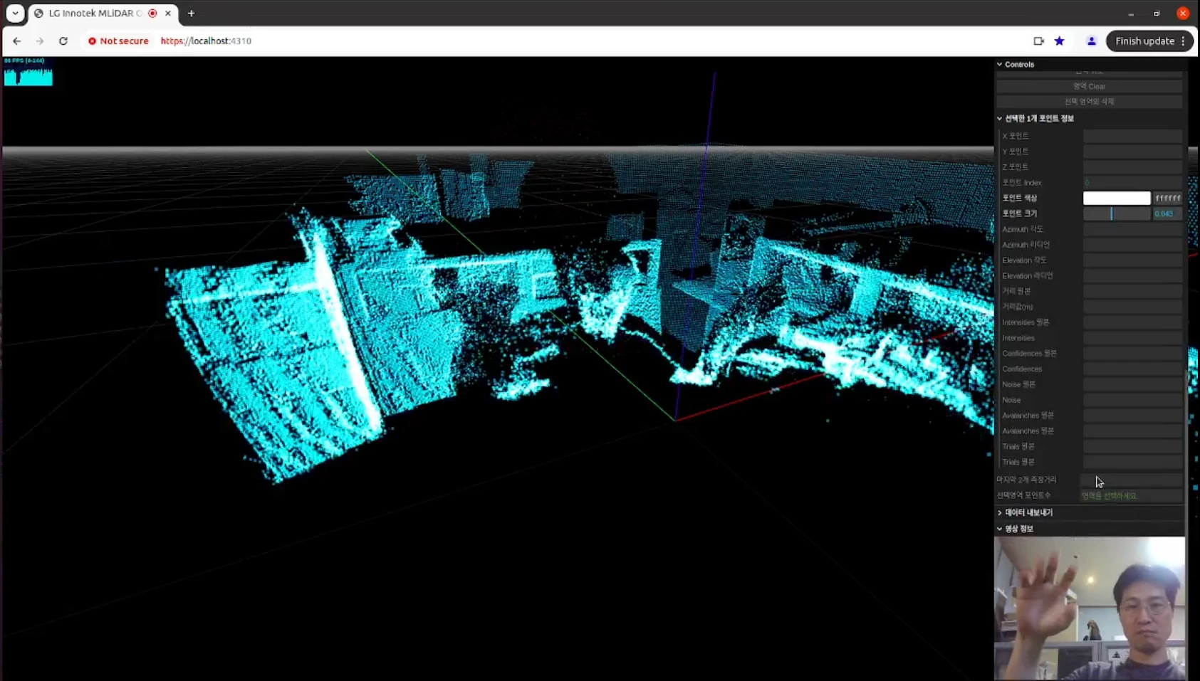1200x681 pixels.
Task: Click the Confidences 원본 field
Action: [x=1132, y=354]
